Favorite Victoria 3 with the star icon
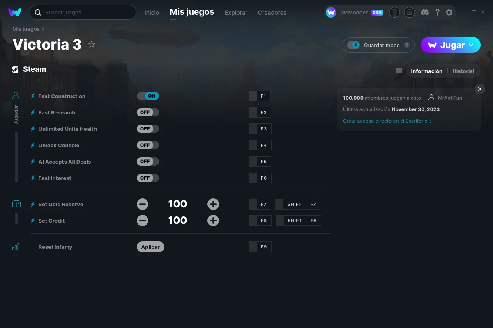Image resolution: width=493 pixels, height=328 pixels. pos(92,44)
